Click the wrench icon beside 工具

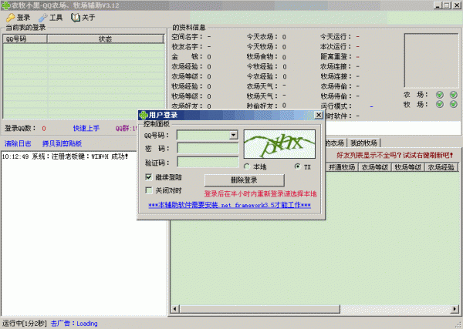[43, 18]
